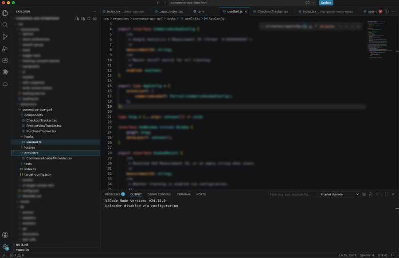Click the orange starburst icon in editor toolbar
Image resolution: width=399 pixels, height=258 pixels.
[380, 12]
